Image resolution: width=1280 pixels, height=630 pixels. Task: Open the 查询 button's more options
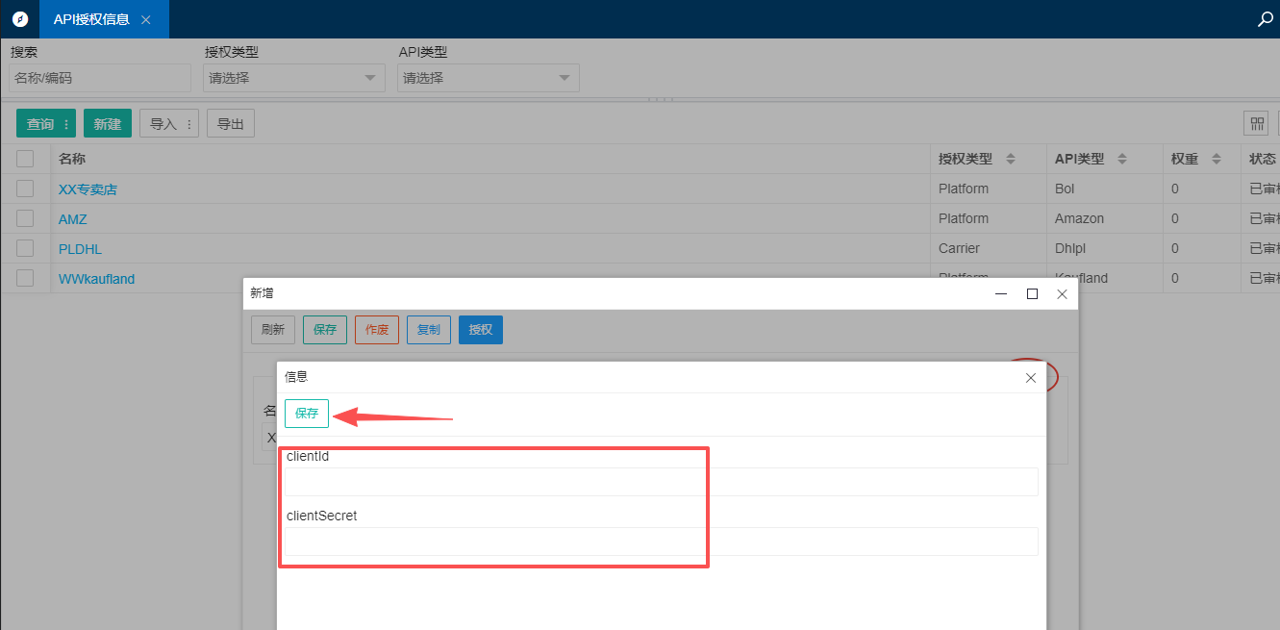pyautogui.click(x=66, y=124)
